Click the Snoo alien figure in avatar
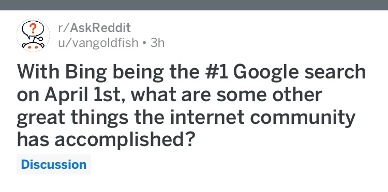The height and width of the screenshot is (192, 388). pos(34,44)
